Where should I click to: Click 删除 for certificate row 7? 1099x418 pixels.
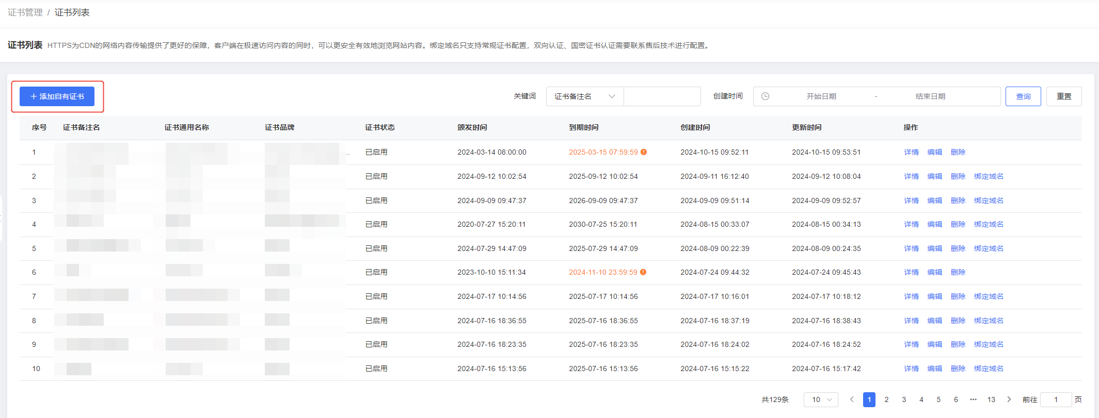coord(958,296)
